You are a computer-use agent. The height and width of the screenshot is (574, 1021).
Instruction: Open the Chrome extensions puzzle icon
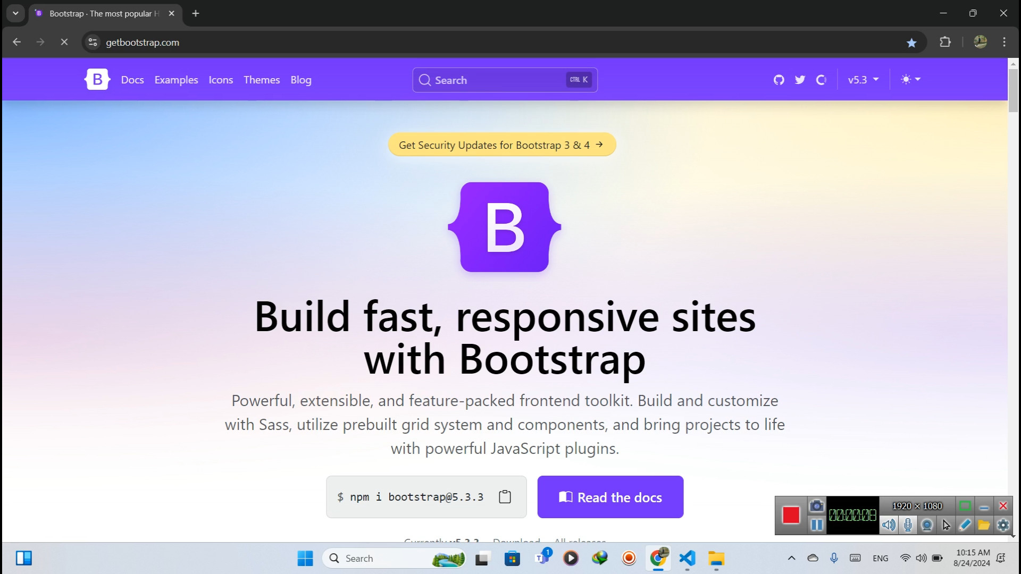coord(945,42)
